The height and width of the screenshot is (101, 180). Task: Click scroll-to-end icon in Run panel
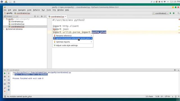tap(9, 83)
